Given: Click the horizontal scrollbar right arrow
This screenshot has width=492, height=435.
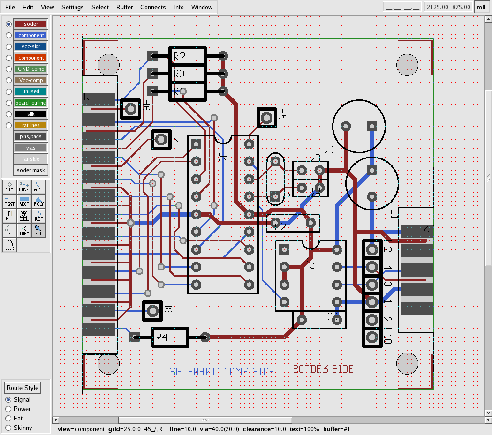Looking at the screenshot, I should click(488, 420).
